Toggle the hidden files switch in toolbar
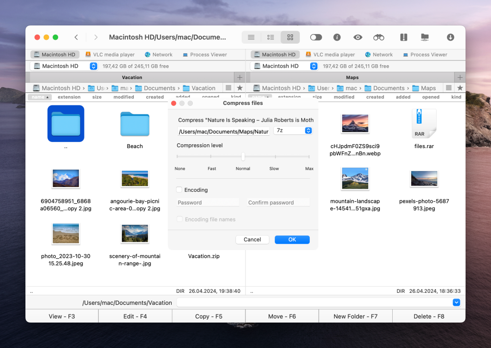Viewport: 491px width, 348px height. (x=315, y=37)
